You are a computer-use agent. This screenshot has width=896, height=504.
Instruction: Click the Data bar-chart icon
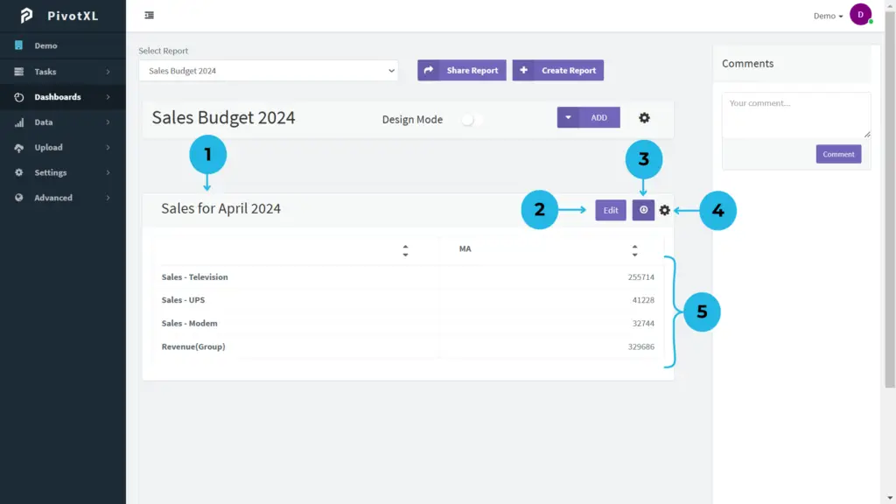click(19, 122)
